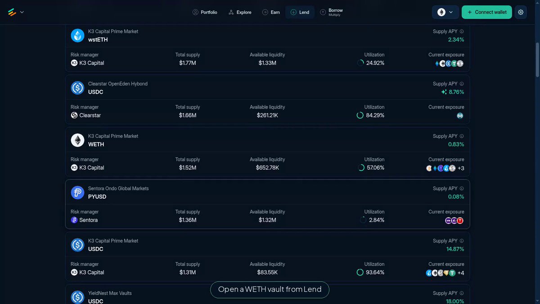Click the YieldNest Max Vaults USDC icon
540x304 pixels.
pyautogui.click(x=78, y=297)
